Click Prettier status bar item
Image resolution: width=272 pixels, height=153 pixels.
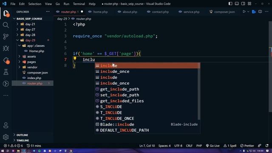[247, 146]
